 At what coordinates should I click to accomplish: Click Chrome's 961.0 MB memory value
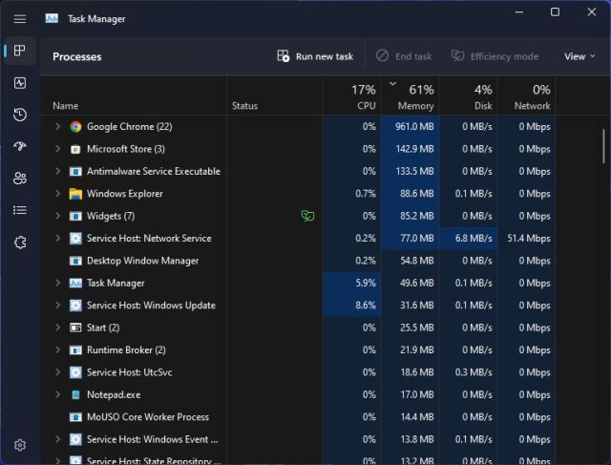click(414, 127)
